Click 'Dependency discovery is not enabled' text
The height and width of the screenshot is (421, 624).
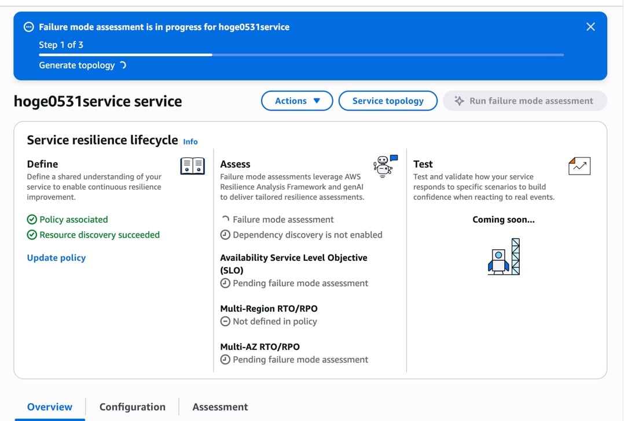coord(307,235)
